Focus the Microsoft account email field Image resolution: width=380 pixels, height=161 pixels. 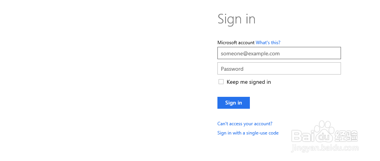point(279,53)
